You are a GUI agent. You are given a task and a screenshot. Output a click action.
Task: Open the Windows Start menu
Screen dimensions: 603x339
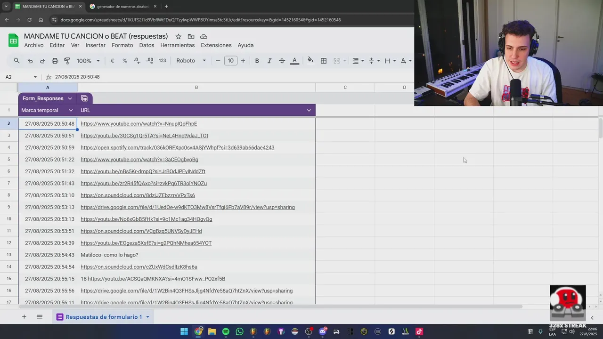coord(184,331)
